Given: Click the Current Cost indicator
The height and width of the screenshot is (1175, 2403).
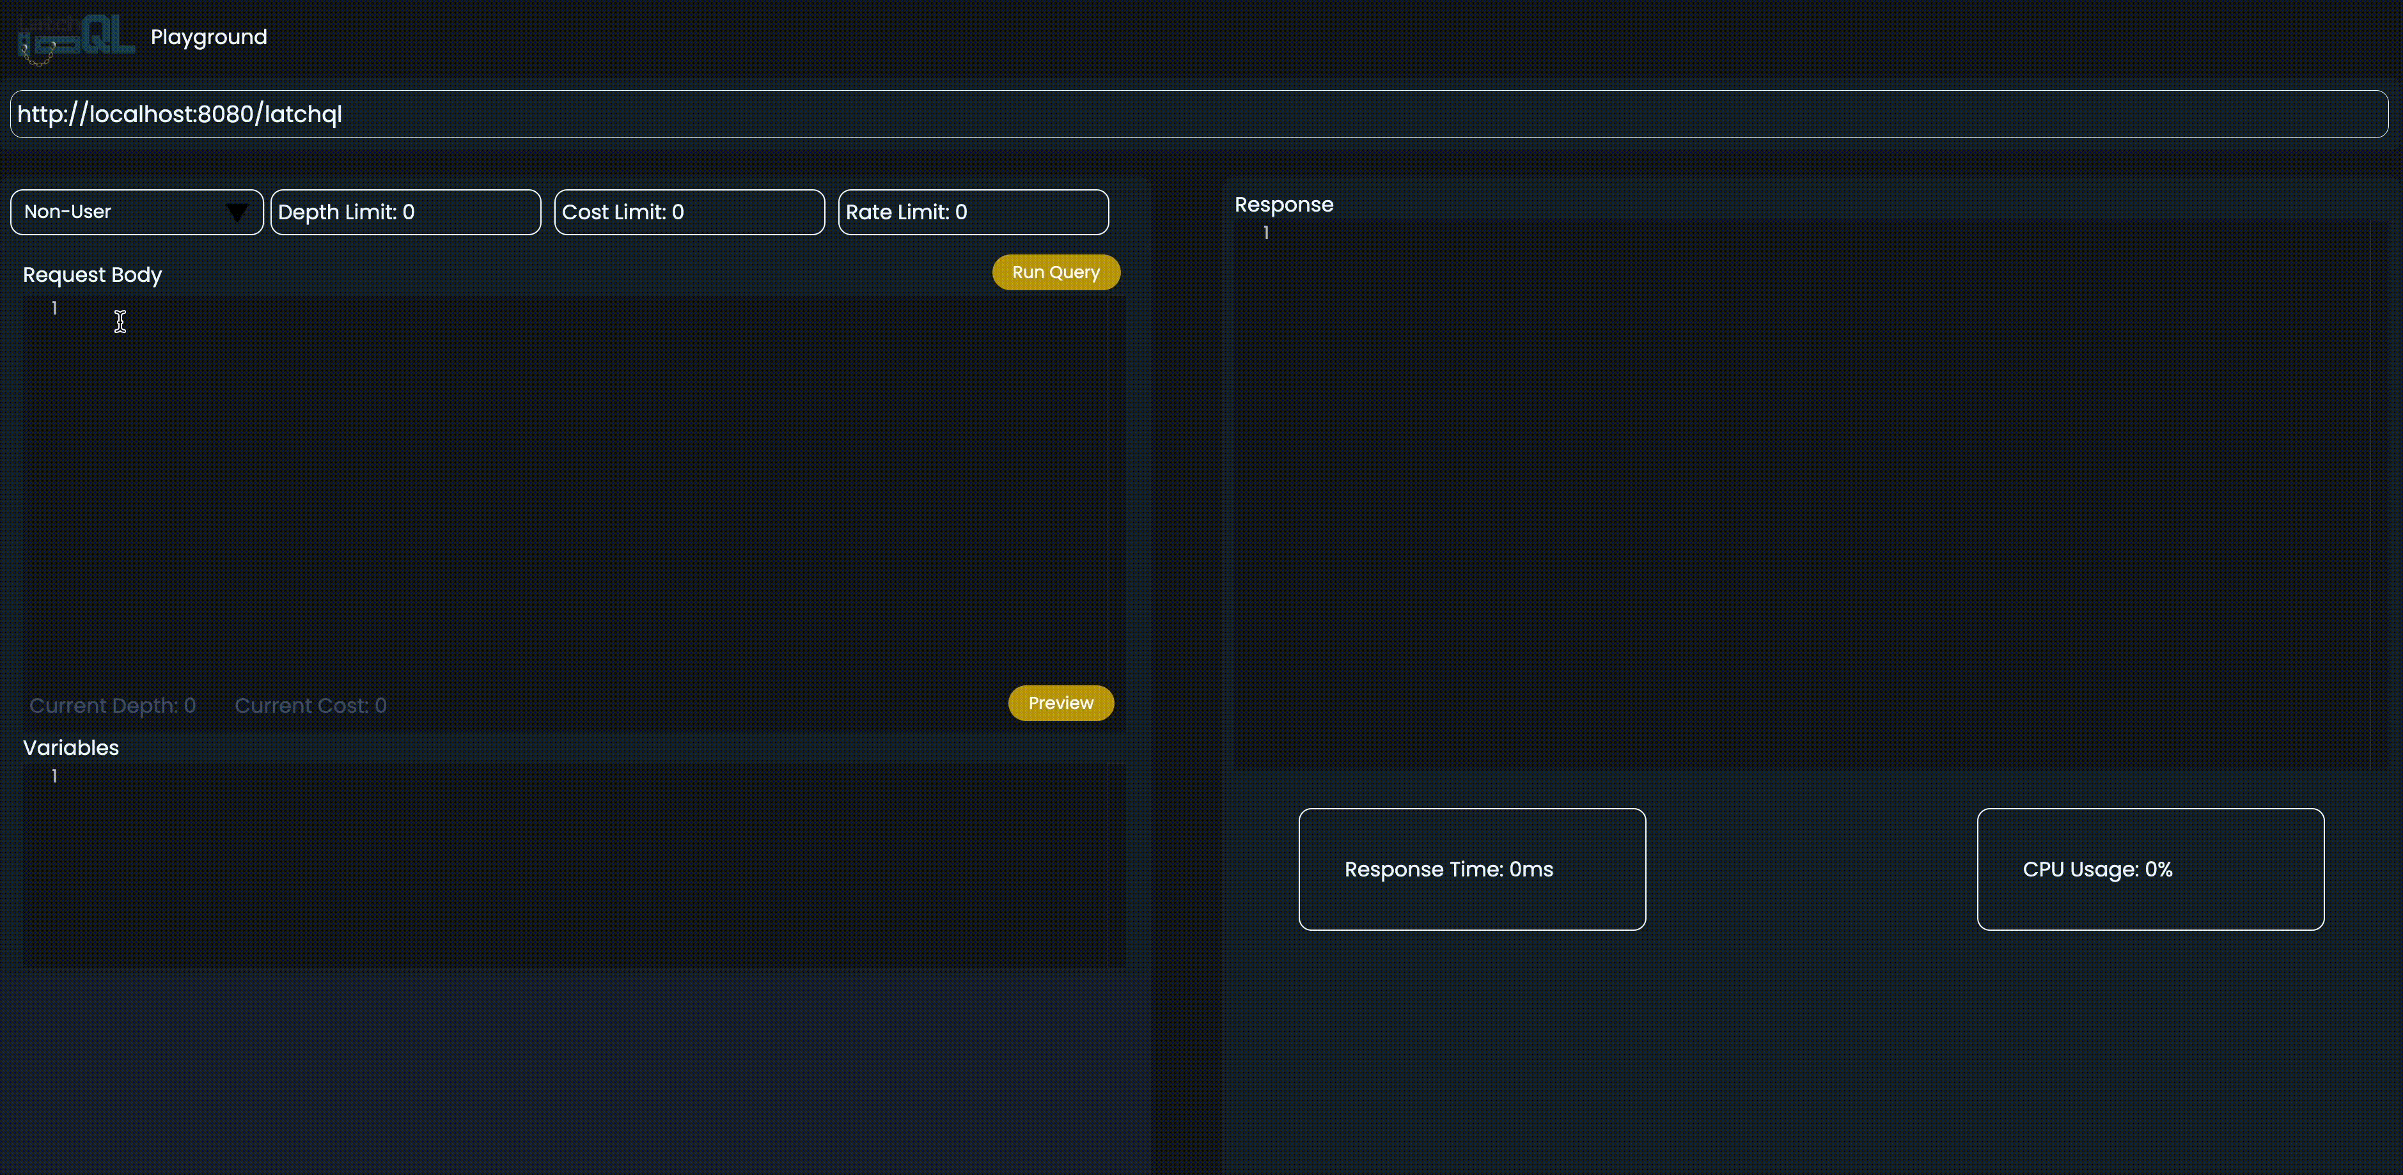Looking at the screenshot, I should point(311,706).
